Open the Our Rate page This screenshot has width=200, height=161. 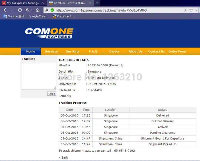coord(72,51)
